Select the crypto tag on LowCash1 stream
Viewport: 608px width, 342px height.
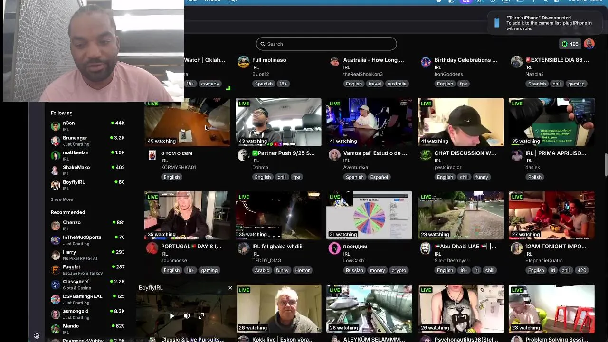coord(399,270)
